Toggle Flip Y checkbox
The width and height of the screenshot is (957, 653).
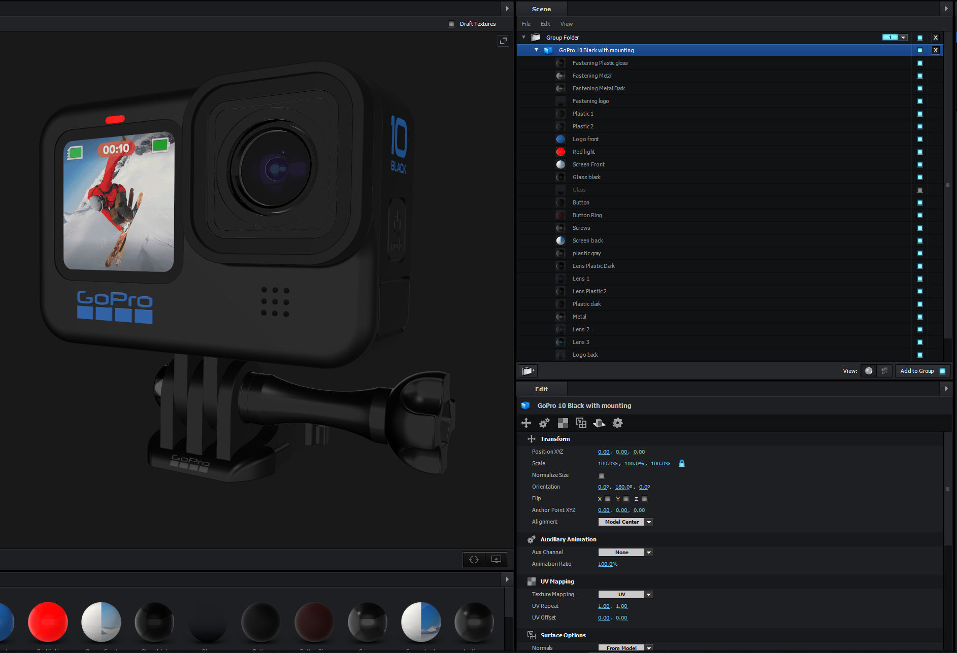point(626,499)
